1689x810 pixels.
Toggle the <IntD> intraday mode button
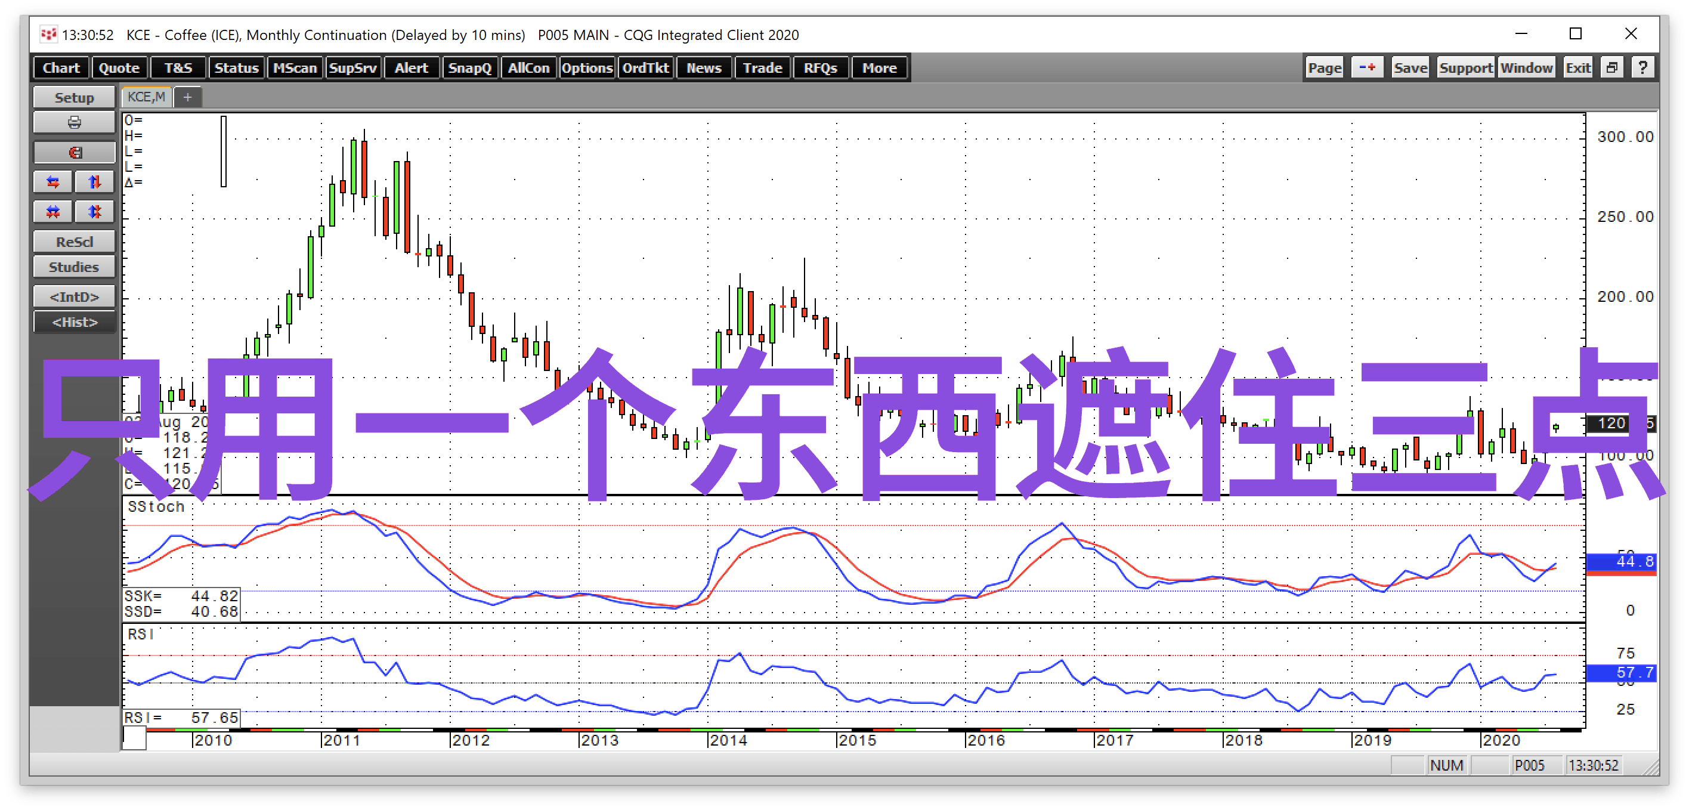pyautogui.click(x=74, y=296)
